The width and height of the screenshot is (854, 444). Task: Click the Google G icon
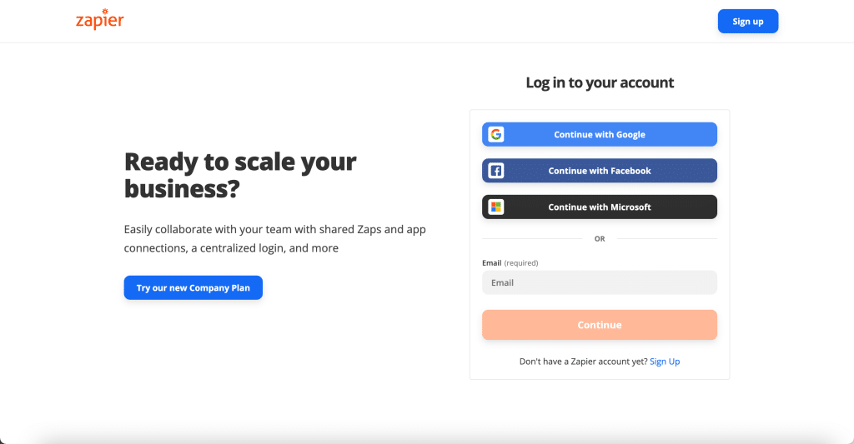495,134
